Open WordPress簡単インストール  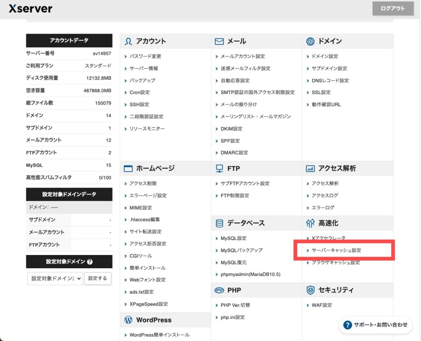click(x=160, y=335)
